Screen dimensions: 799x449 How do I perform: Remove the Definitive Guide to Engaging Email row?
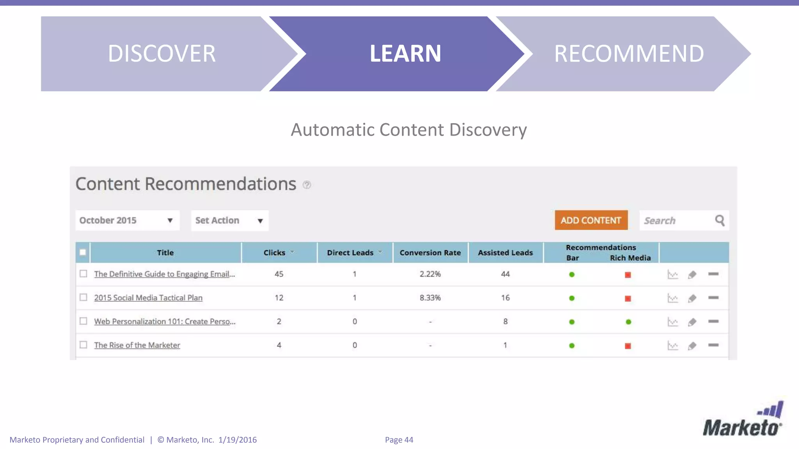(713, 274)
